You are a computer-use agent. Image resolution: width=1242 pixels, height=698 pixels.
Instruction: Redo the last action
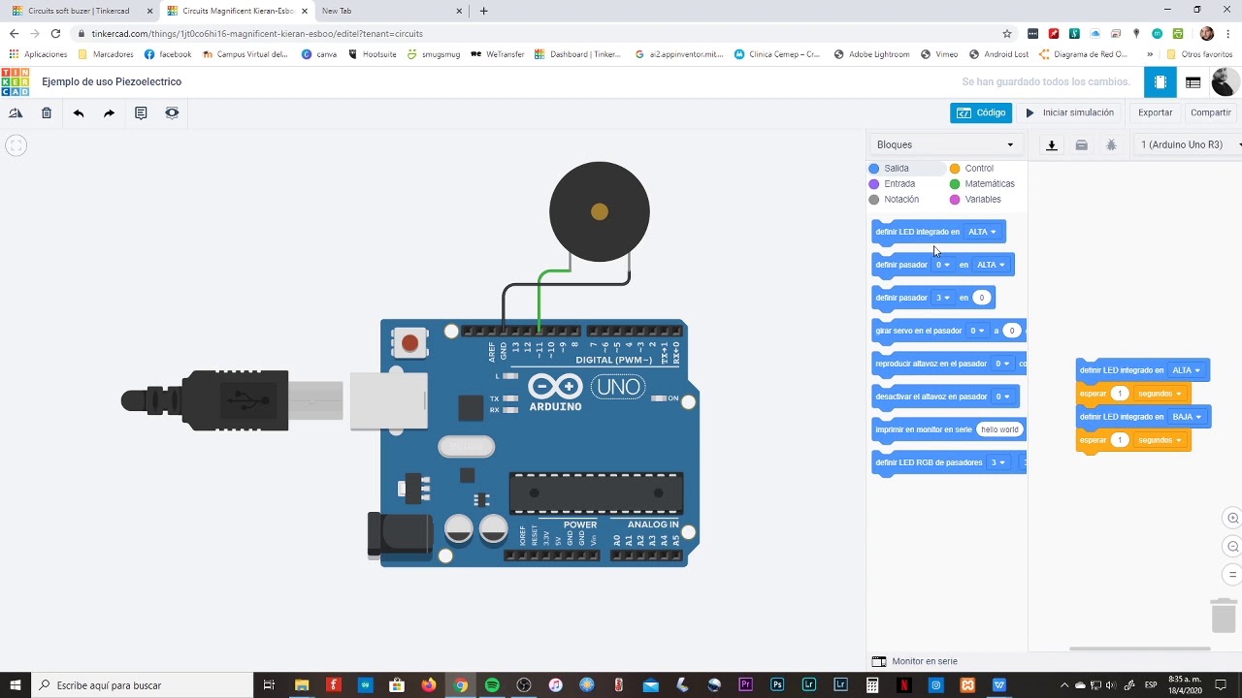coord(109,113)
